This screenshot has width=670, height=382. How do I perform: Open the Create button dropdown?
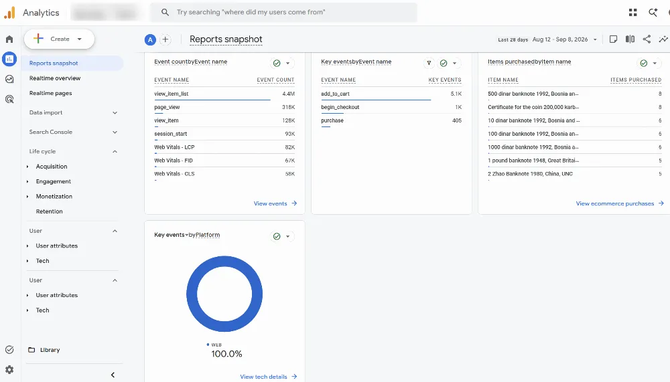(x=80, y=39)
